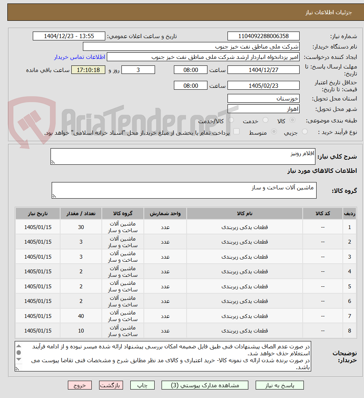Image resolution: width=364 pixels, height=398 pixels.
Task: Click the ردیف column header
Action: [x=349, y=214]
